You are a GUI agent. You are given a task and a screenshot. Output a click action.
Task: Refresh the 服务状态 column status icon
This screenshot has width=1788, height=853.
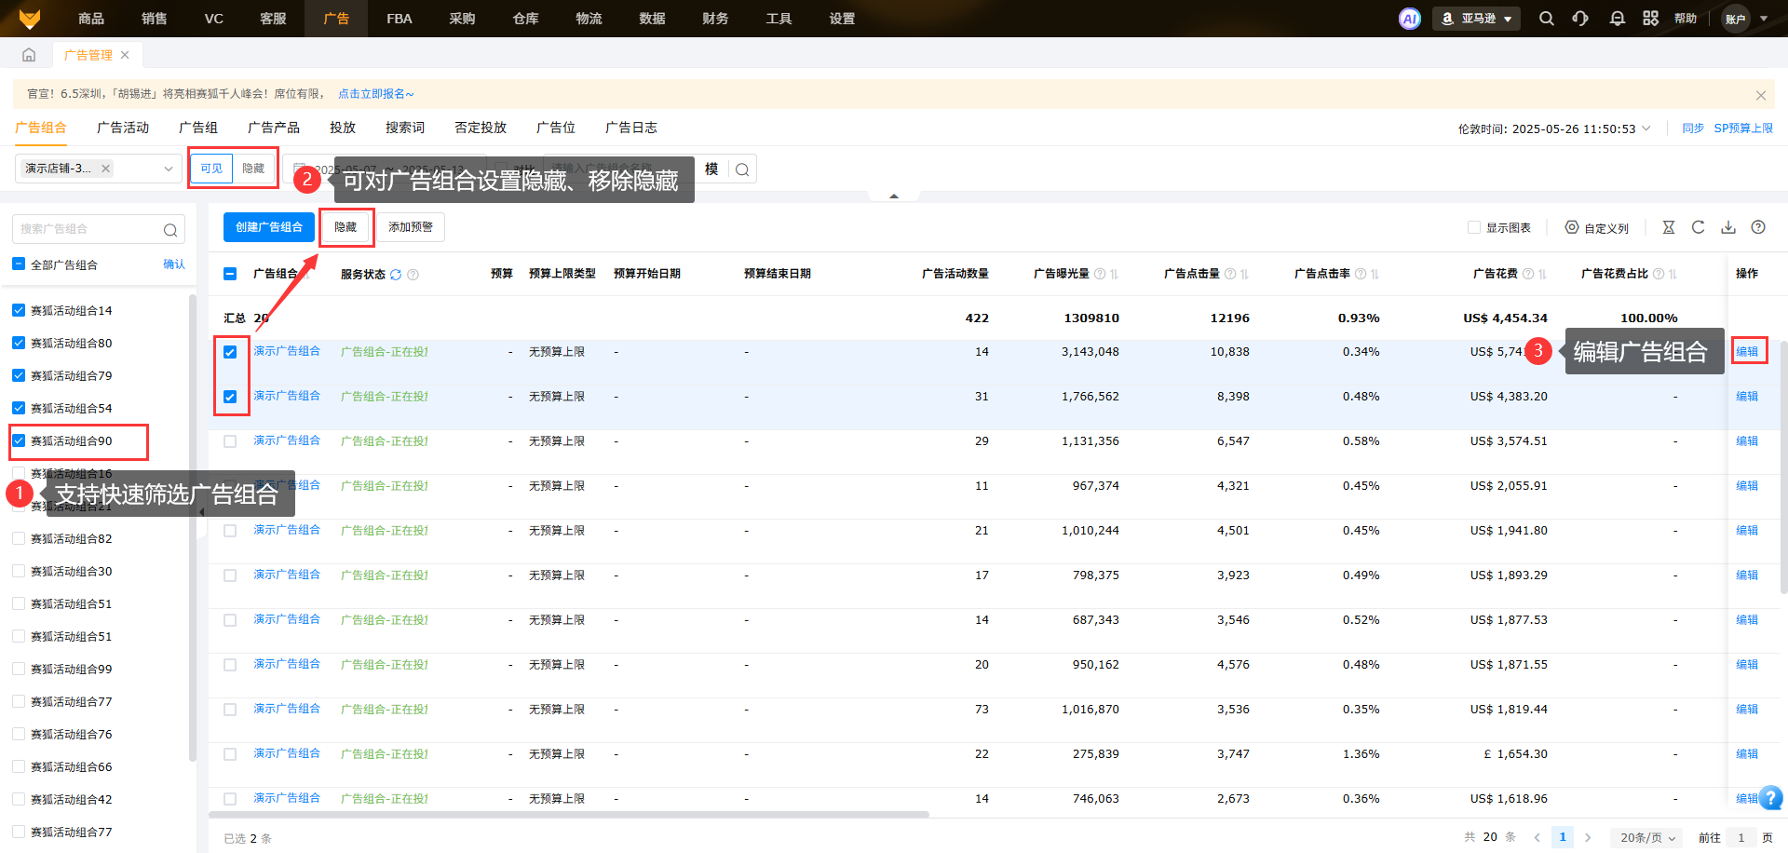point(396,275)
